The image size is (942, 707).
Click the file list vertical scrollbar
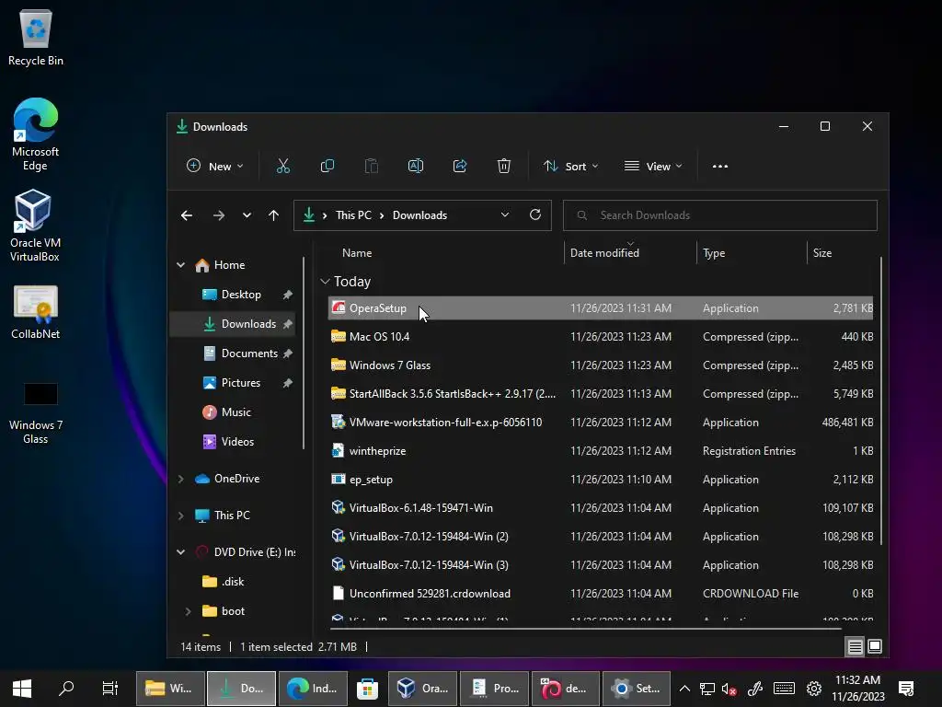880,400
